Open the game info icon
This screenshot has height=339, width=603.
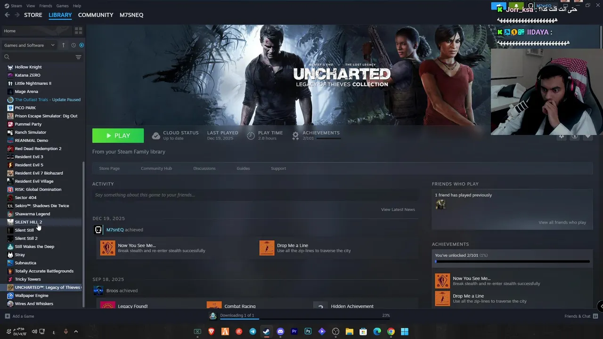click(574, 136)
